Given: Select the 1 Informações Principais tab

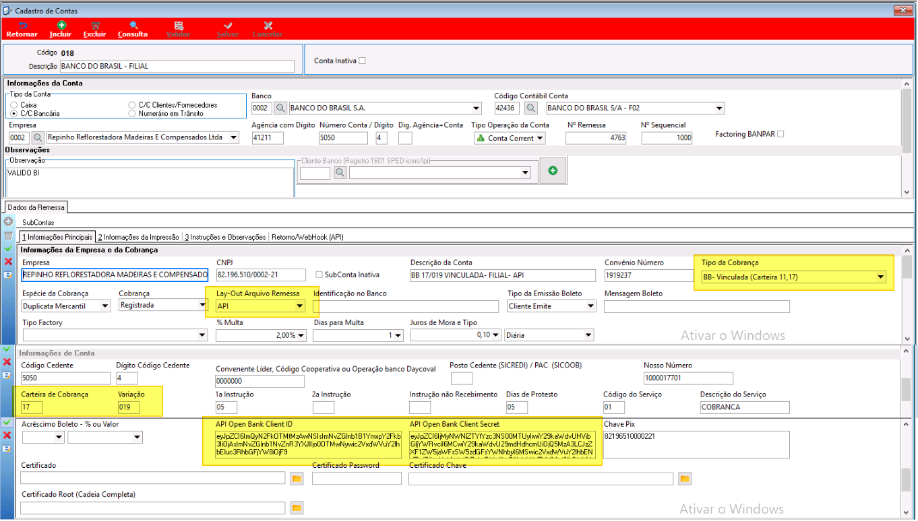Looking at the screenshot, I should click(57, 237).
